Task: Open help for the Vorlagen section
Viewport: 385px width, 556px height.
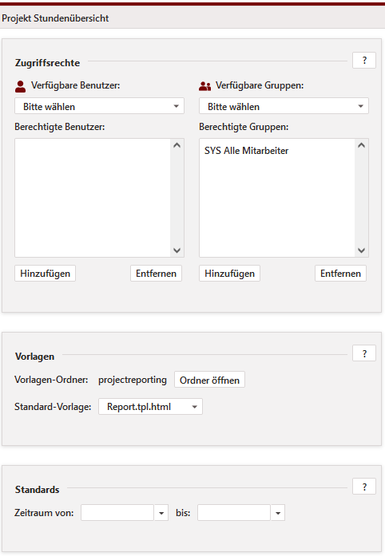Action: point(364,353)
